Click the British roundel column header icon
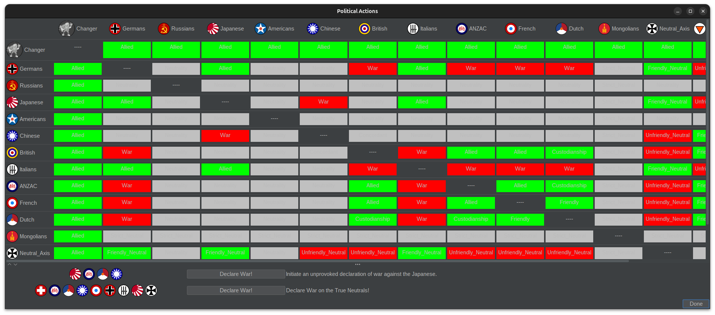Screen dimensions: 715x315 (x=365, y=29)
